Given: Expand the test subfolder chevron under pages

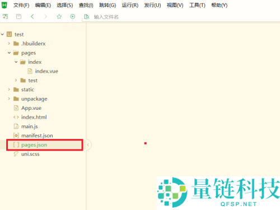Looking at the screenshot, I should pyautogui.click(x=16, y=80).
